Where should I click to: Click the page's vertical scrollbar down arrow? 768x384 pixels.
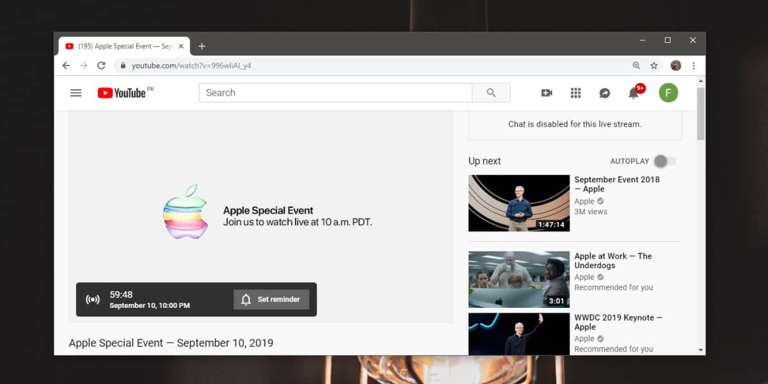coord(701,350)
